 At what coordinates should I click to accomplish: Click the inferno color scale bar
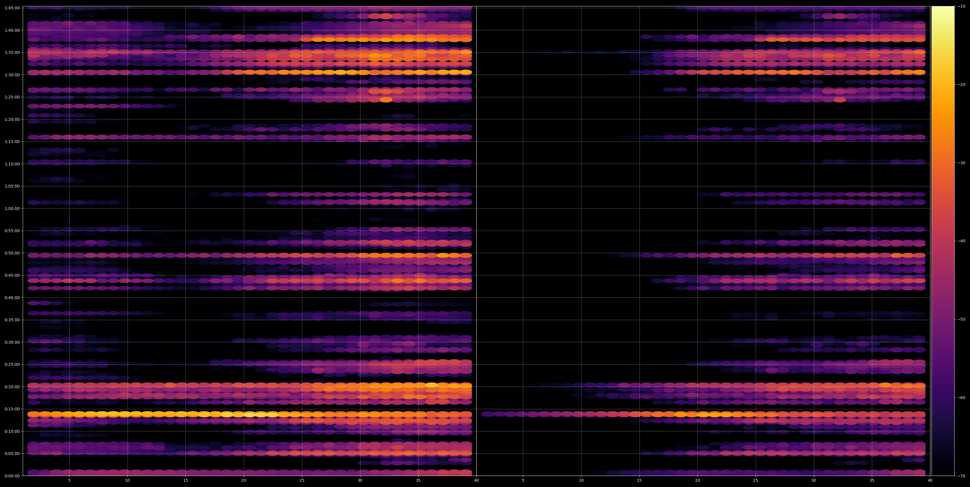(x=943, y=241)
